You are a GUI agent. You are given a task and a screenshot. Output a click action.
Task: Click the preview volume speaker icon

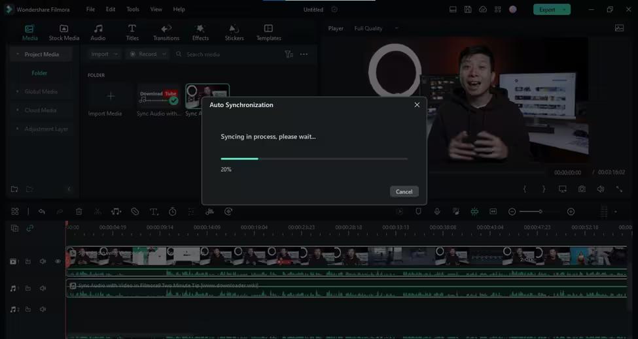point(601,189)
